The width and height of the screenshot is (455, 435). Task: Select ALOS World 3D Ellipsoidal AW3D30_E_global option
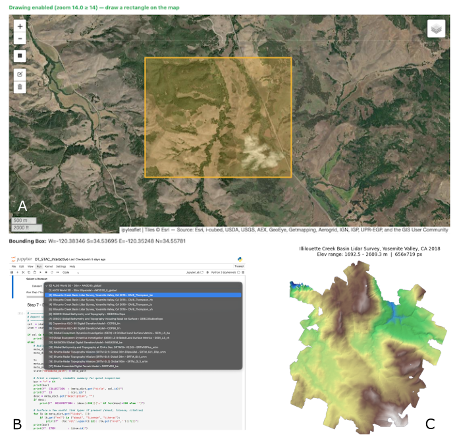(x=143, y=290)
